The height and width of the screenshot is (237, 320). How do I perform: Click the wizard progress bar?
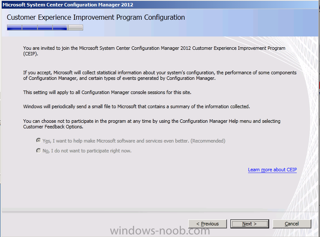(45, 27)
